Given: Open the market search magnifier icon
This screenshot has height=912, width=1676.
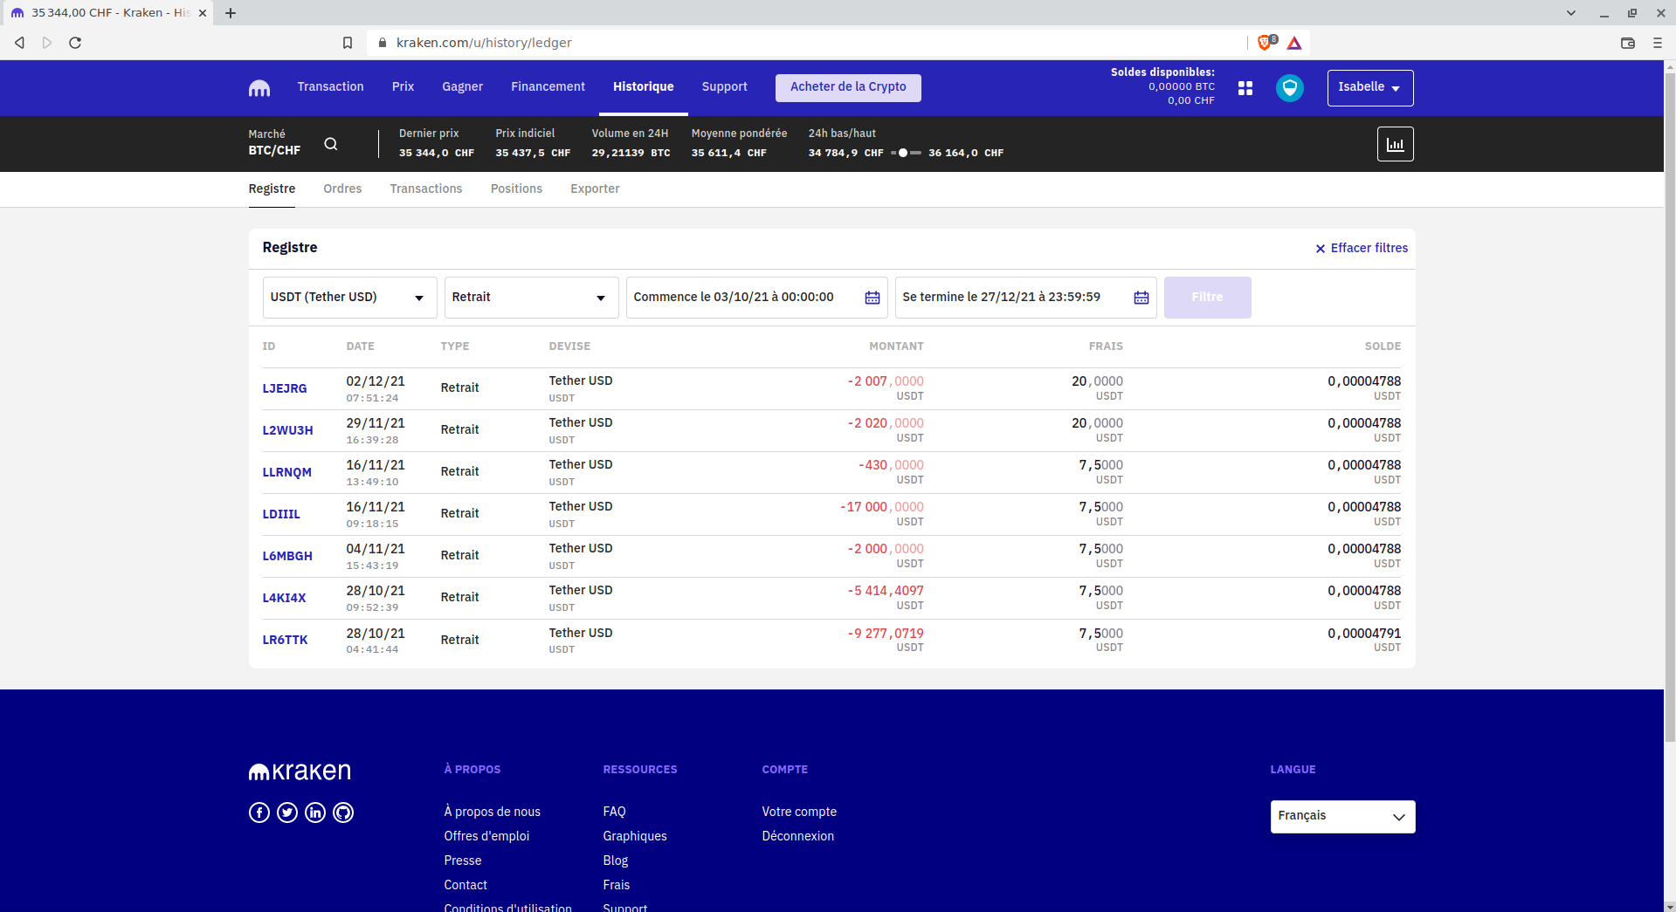Looking at the screenshot, I should 330,144.
